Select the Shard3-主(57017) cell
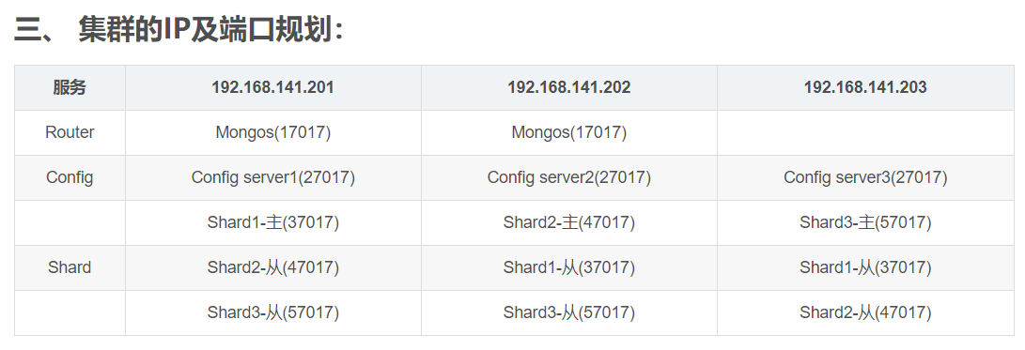Image resolution: width=1025 pixels, height=350 pixels. [x=865, y=222]
